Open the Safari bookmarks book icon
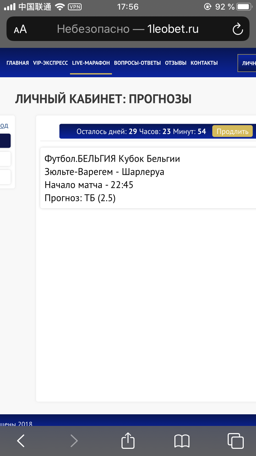The width and height of the screenshot is (256, 456). [182, 441]
